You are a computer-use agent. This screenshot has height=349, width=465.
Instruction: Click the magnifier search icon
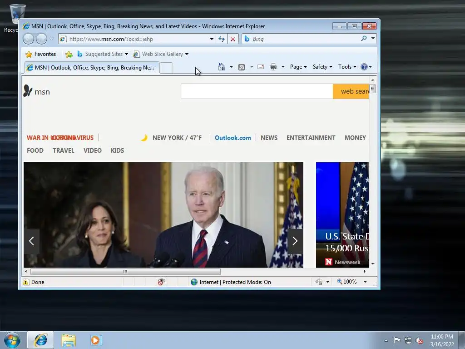[364, 39]
